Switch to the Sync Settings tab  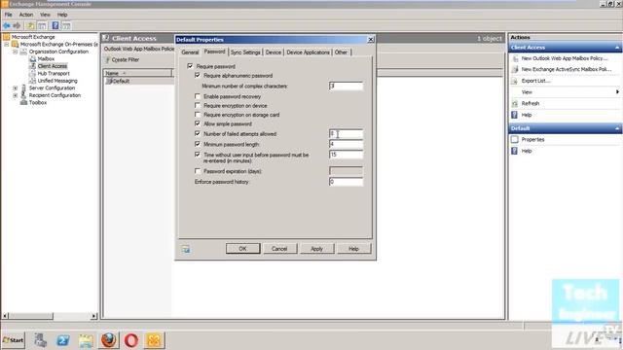[x=245, y=52]
